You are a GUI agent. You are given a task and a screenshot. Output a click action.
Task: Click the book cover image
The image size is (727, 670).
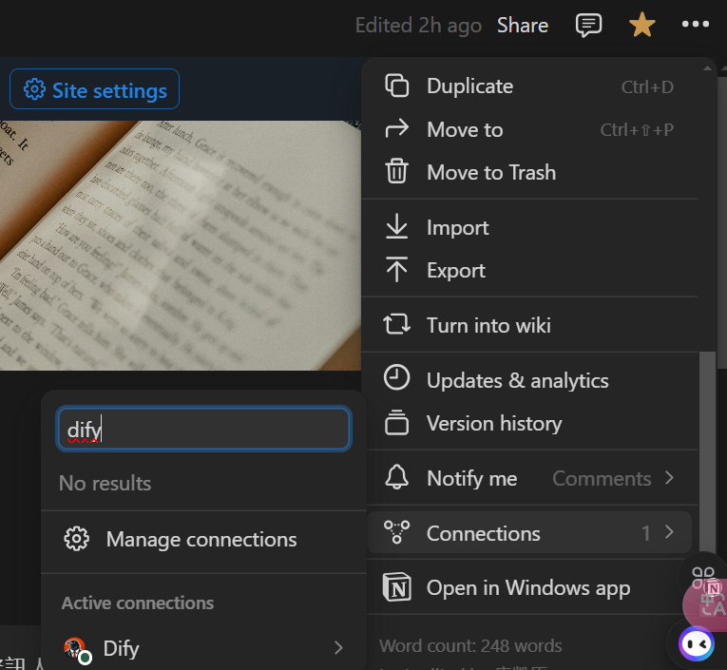click(181, 246)
